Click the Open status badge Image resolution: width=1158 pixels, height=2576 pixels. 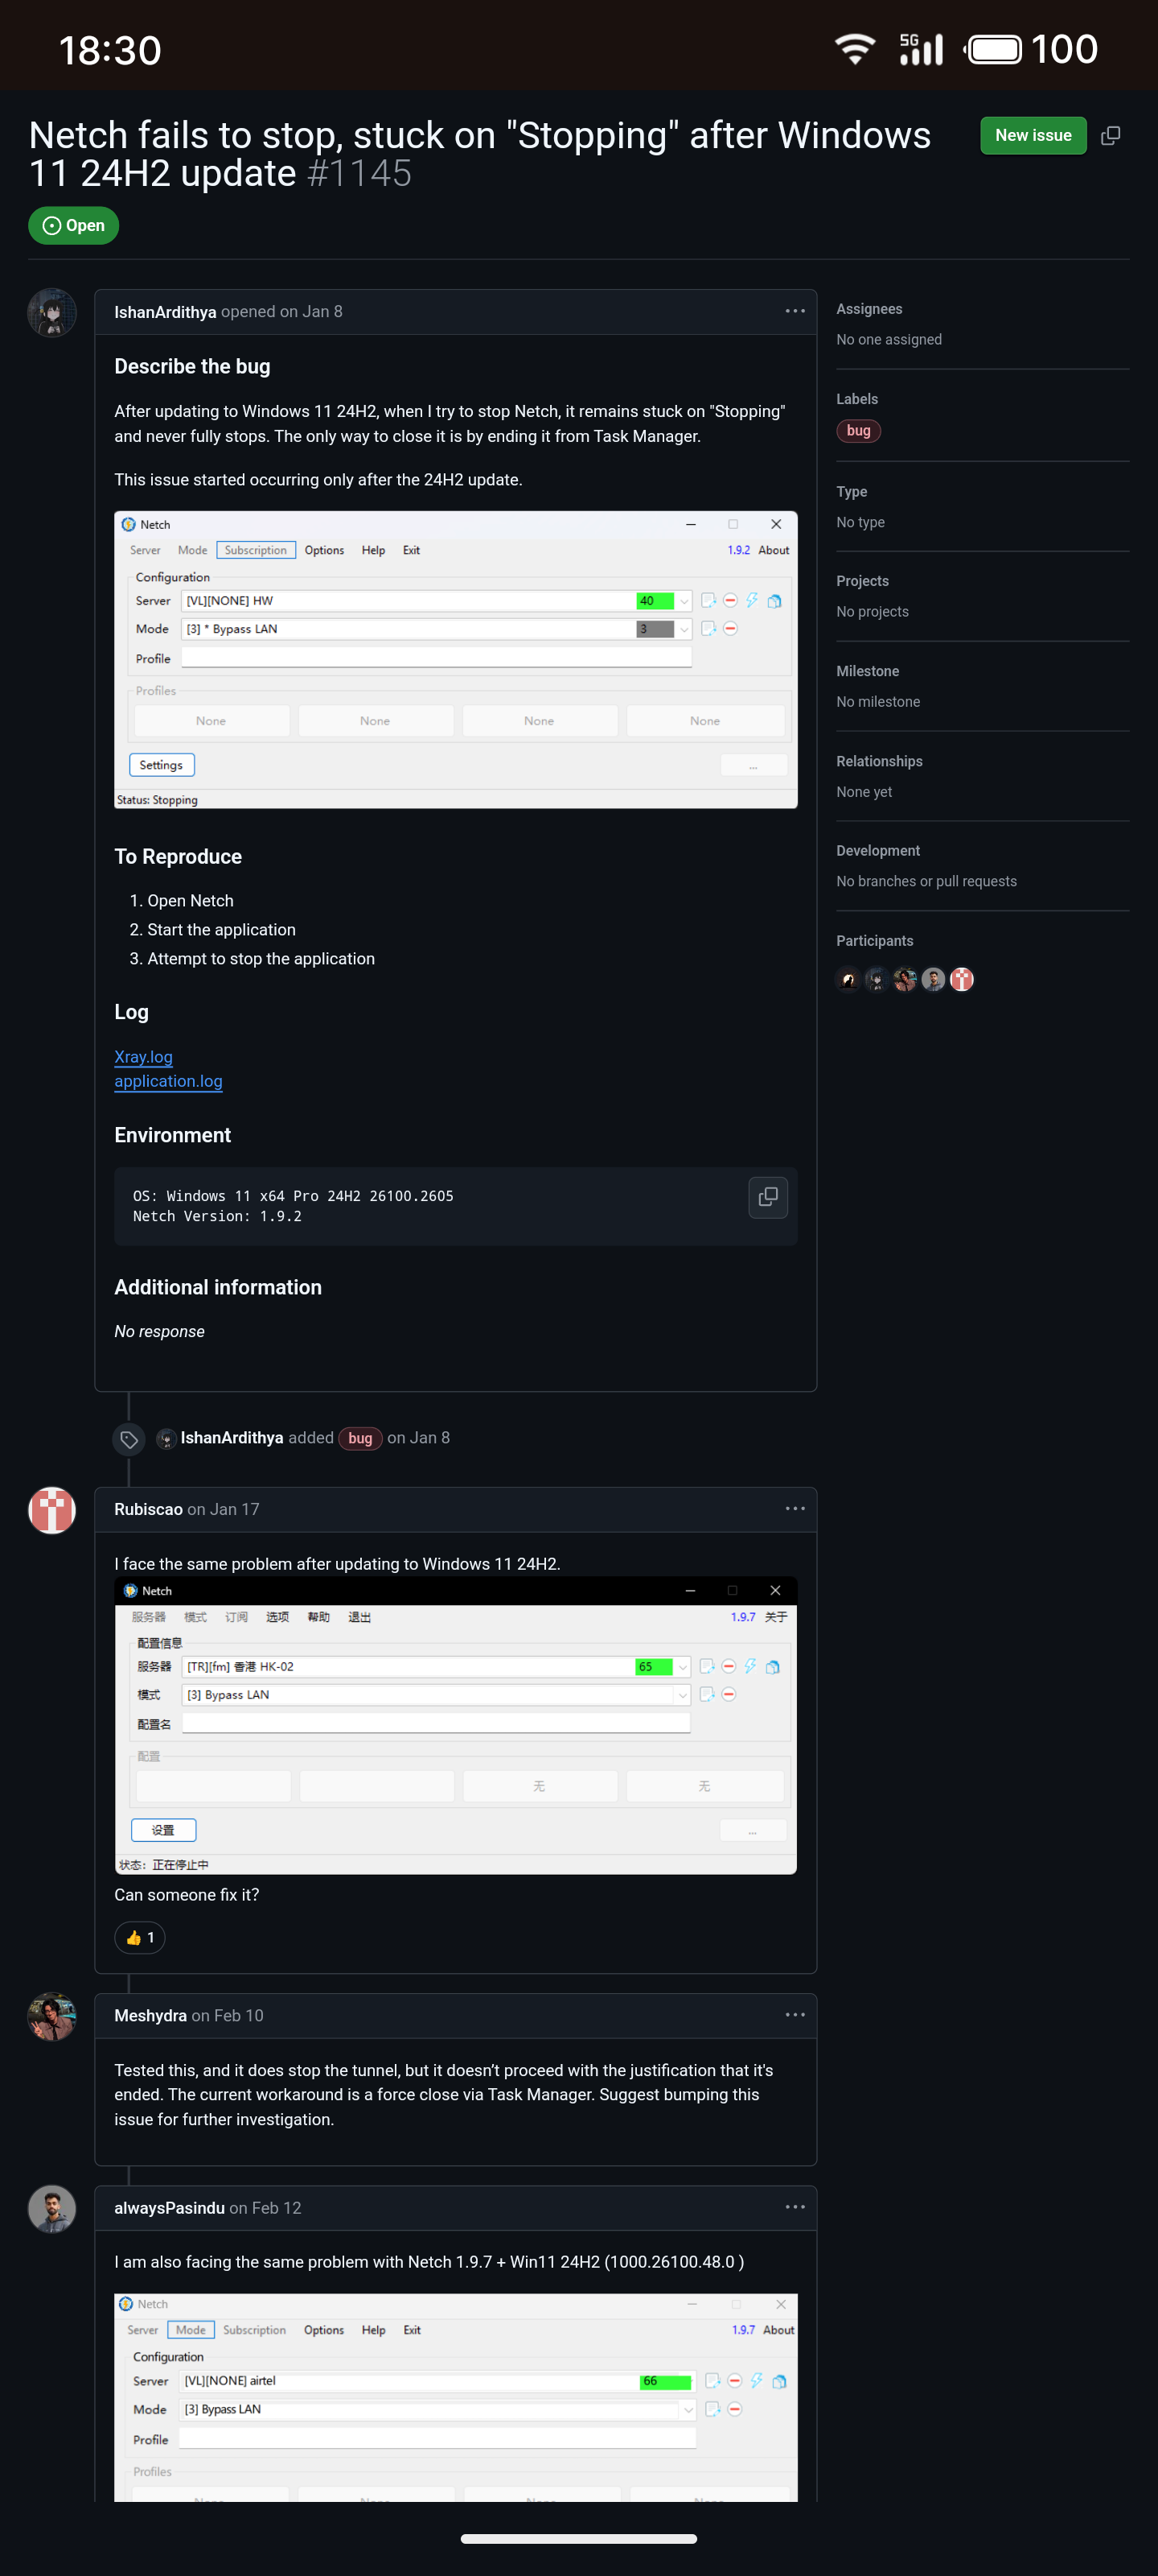(73, 226)
